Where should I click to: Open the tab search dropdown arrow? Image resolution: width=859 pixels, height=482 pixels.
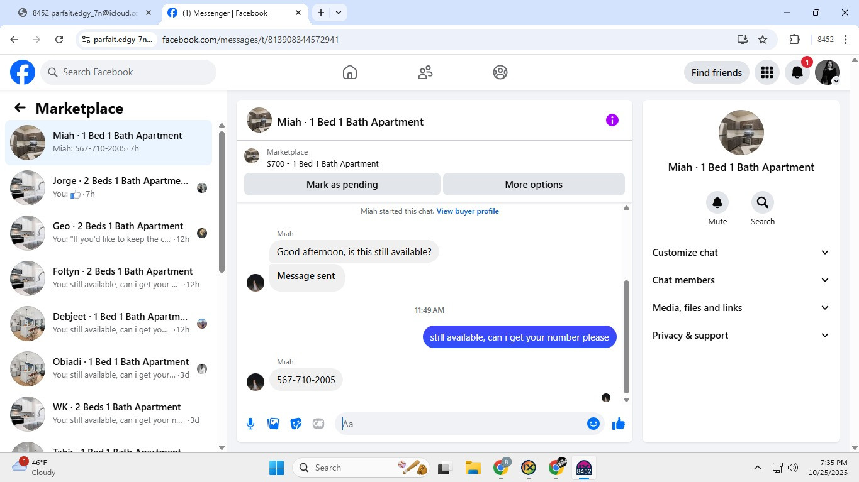[339, 13]
